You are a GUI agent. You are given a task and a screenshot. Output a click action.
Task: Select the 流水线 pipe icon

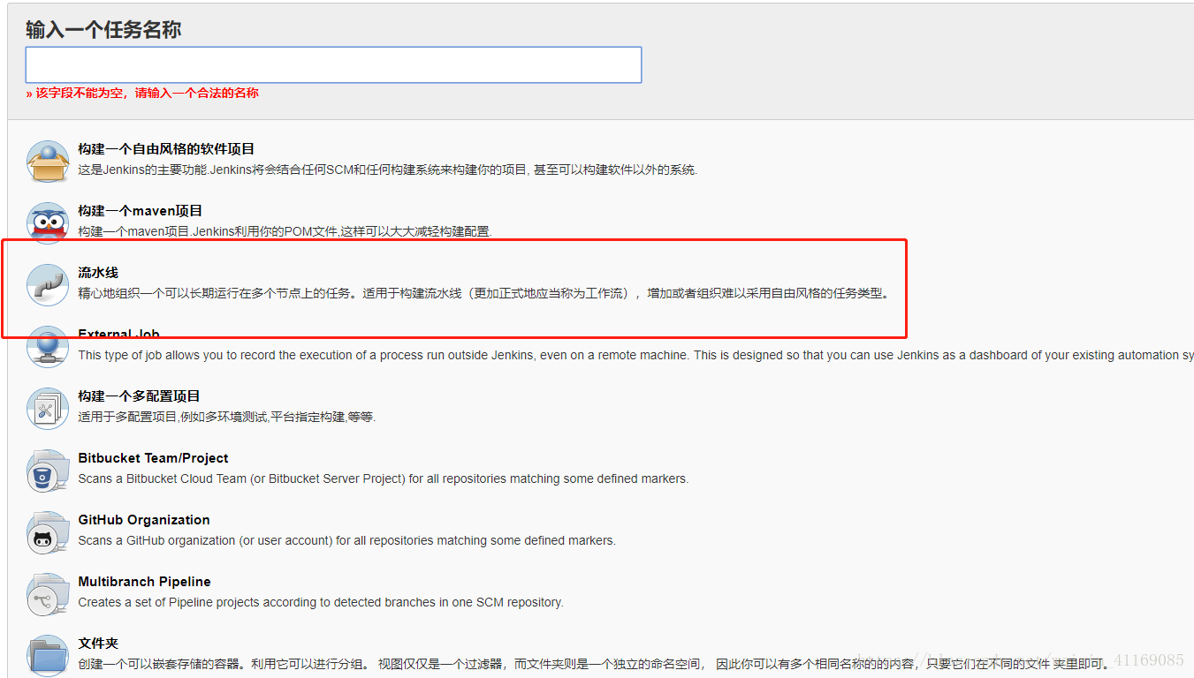coord(47,285)
